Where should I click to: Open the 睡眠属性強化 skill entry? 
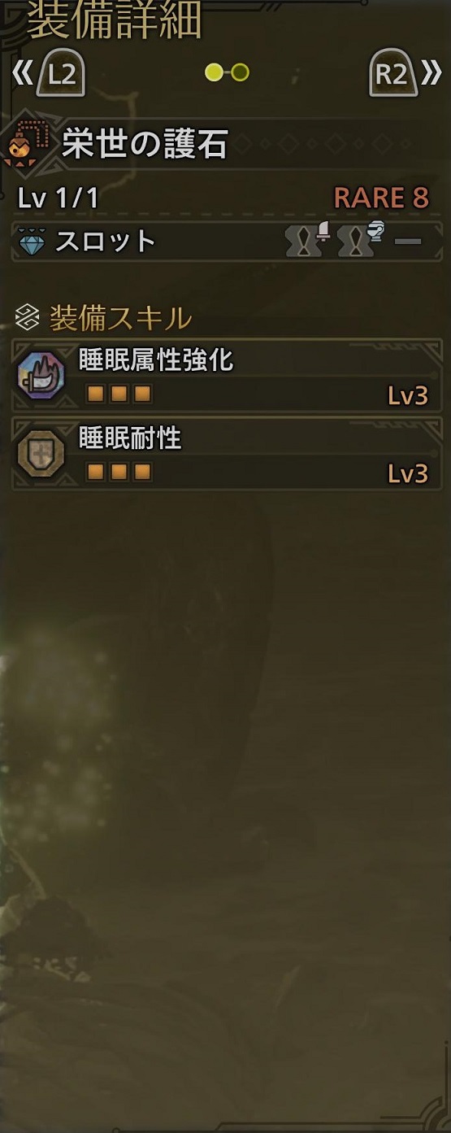point(227,375)
